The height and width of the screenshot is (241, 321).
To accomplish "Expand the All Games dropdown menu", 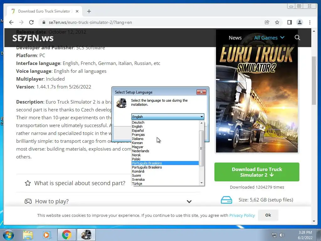I will tap(269, 38).
